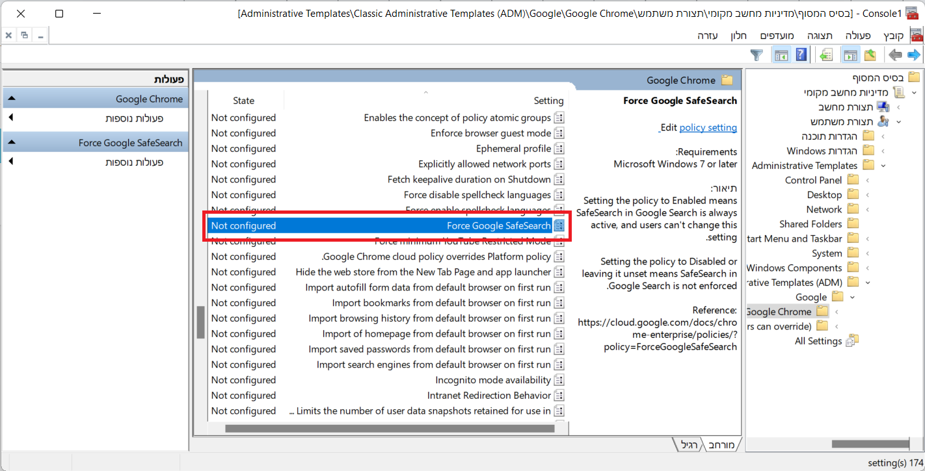
Task: Expand the Control Panel tree node
Action: coord(867,180)
